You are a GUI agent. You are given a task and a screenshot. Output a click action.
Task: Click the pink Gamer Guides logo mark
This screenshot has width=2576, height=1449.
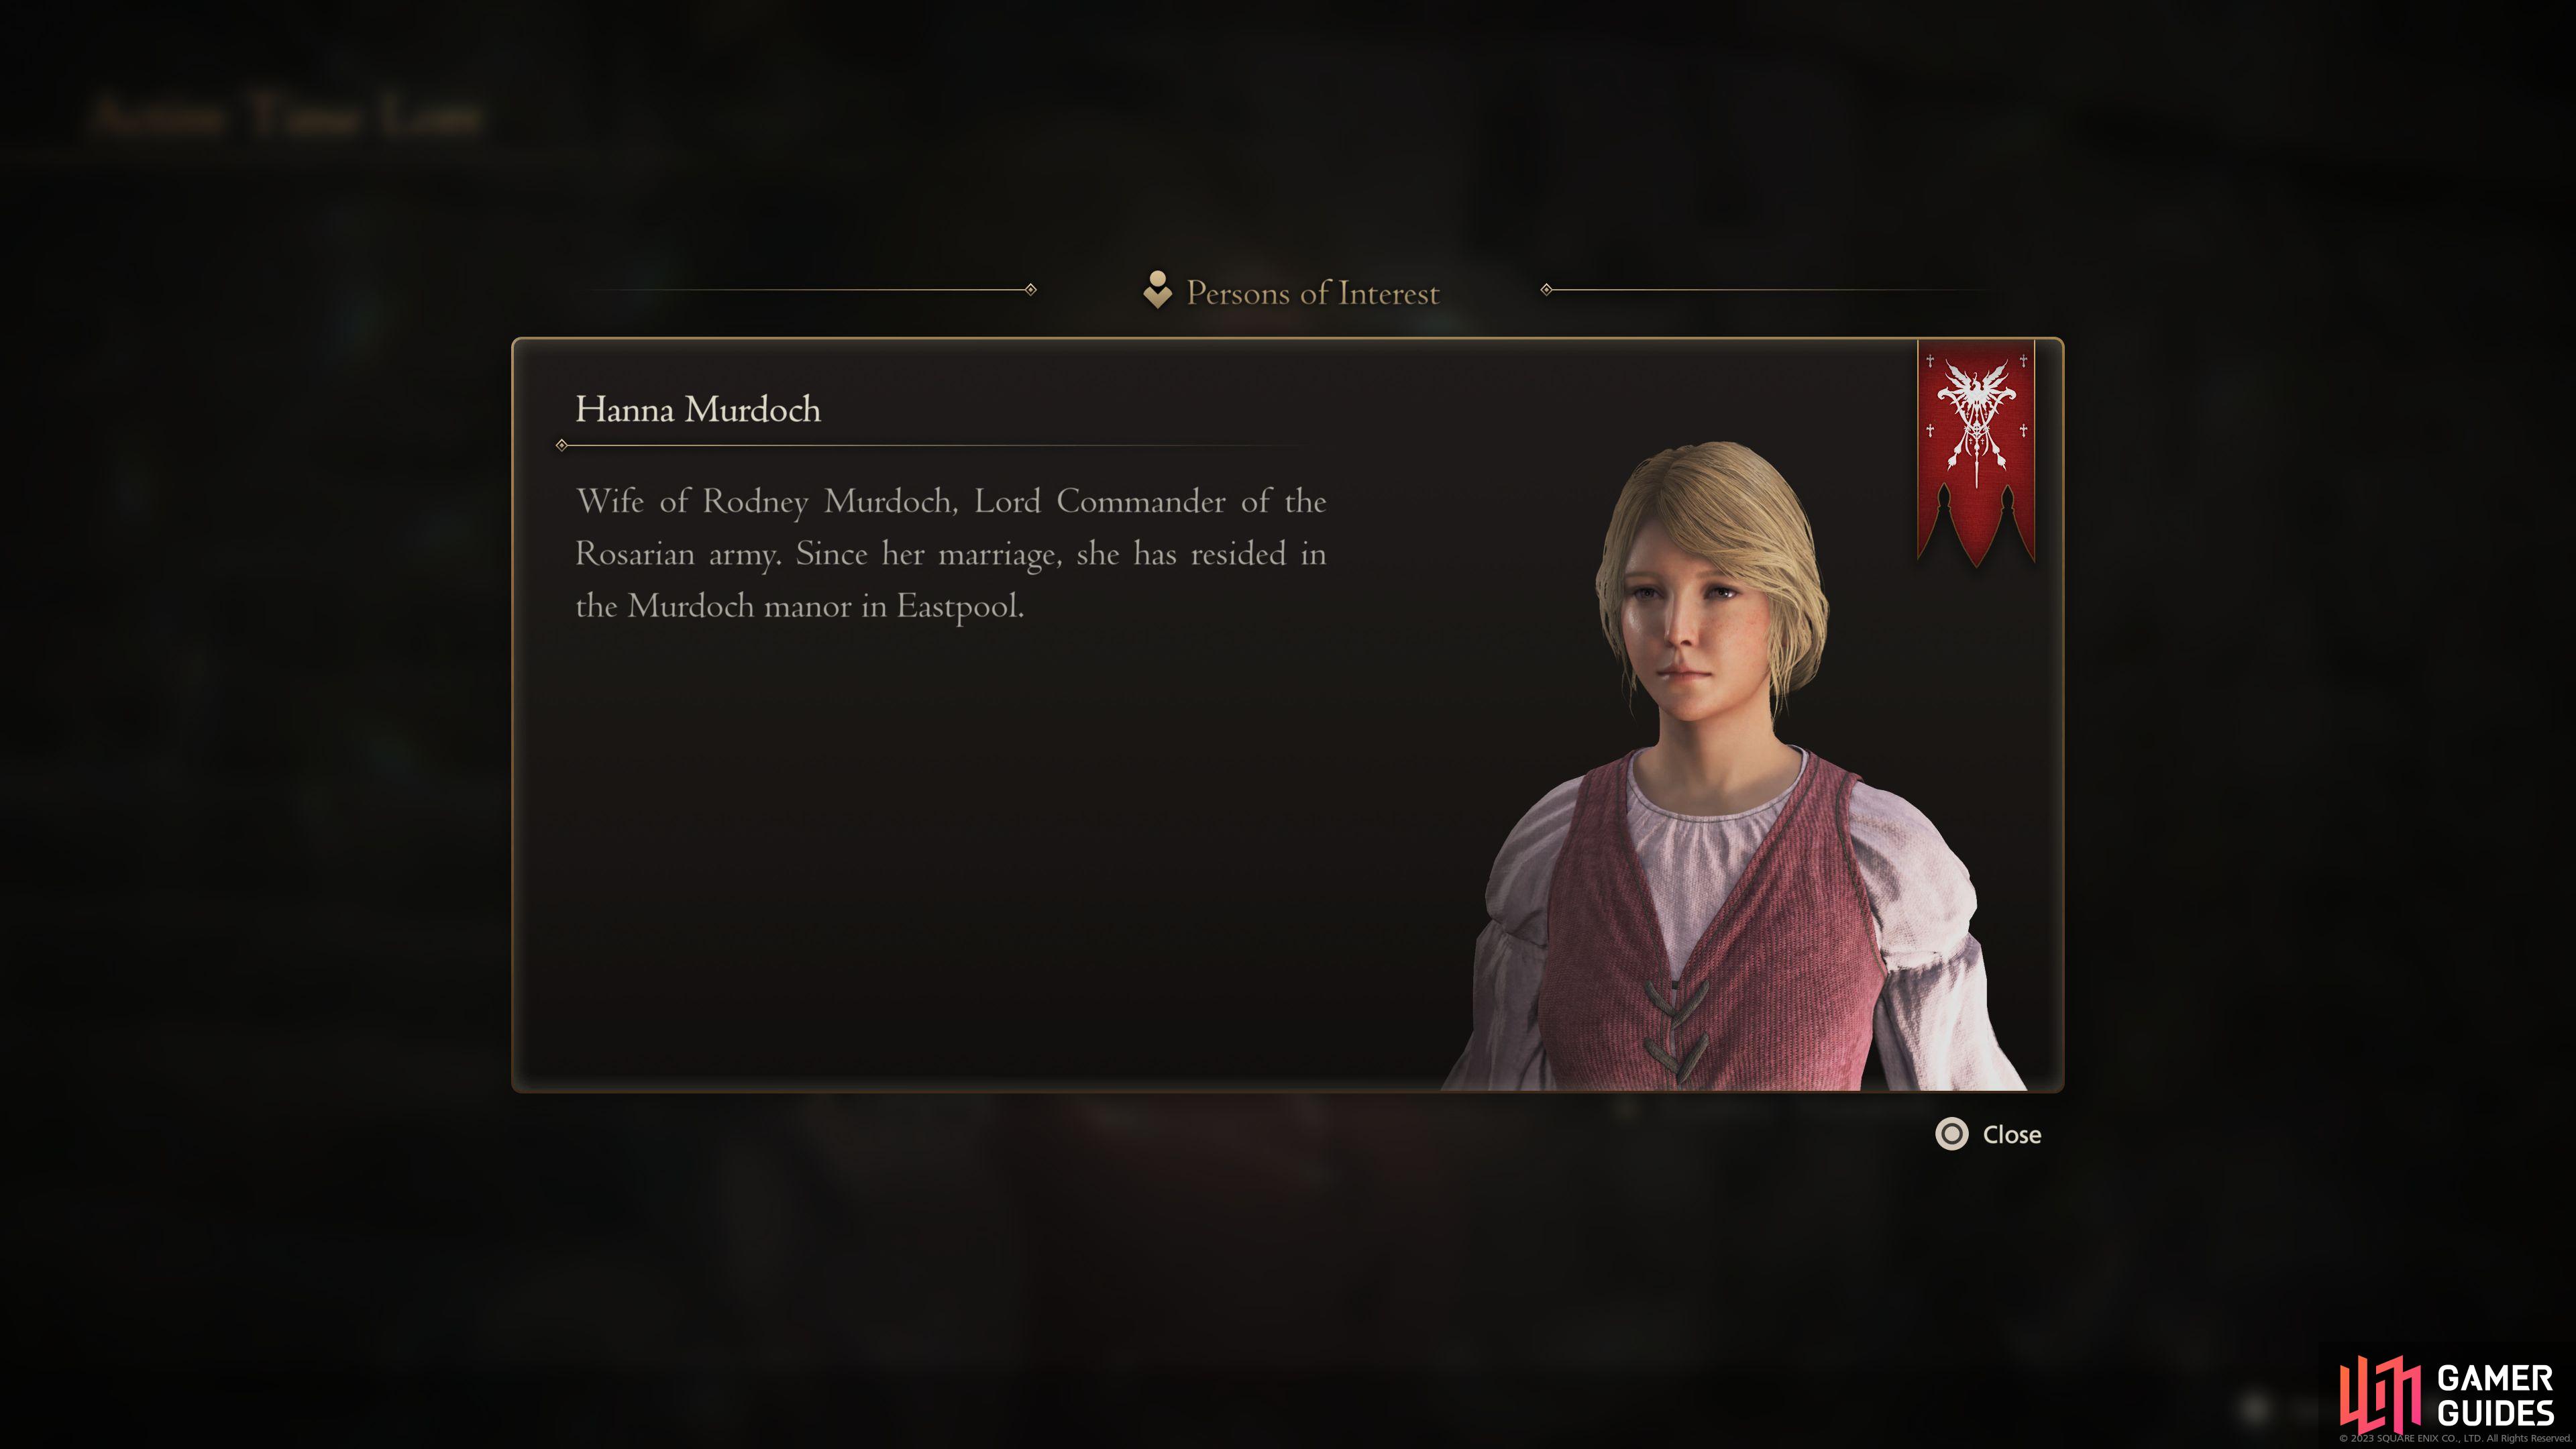click(x=2379, y=1394)
